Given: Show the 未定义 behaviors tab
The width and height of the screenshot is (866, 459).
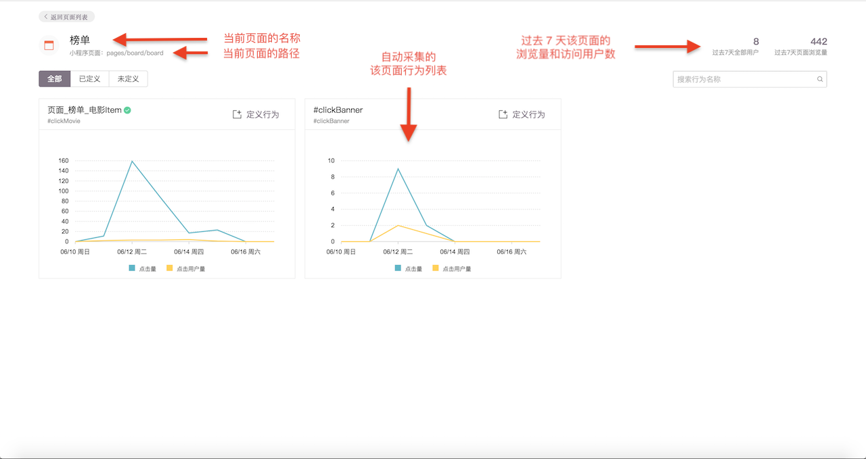Looking at the screenshot, I should pos(128,79).
